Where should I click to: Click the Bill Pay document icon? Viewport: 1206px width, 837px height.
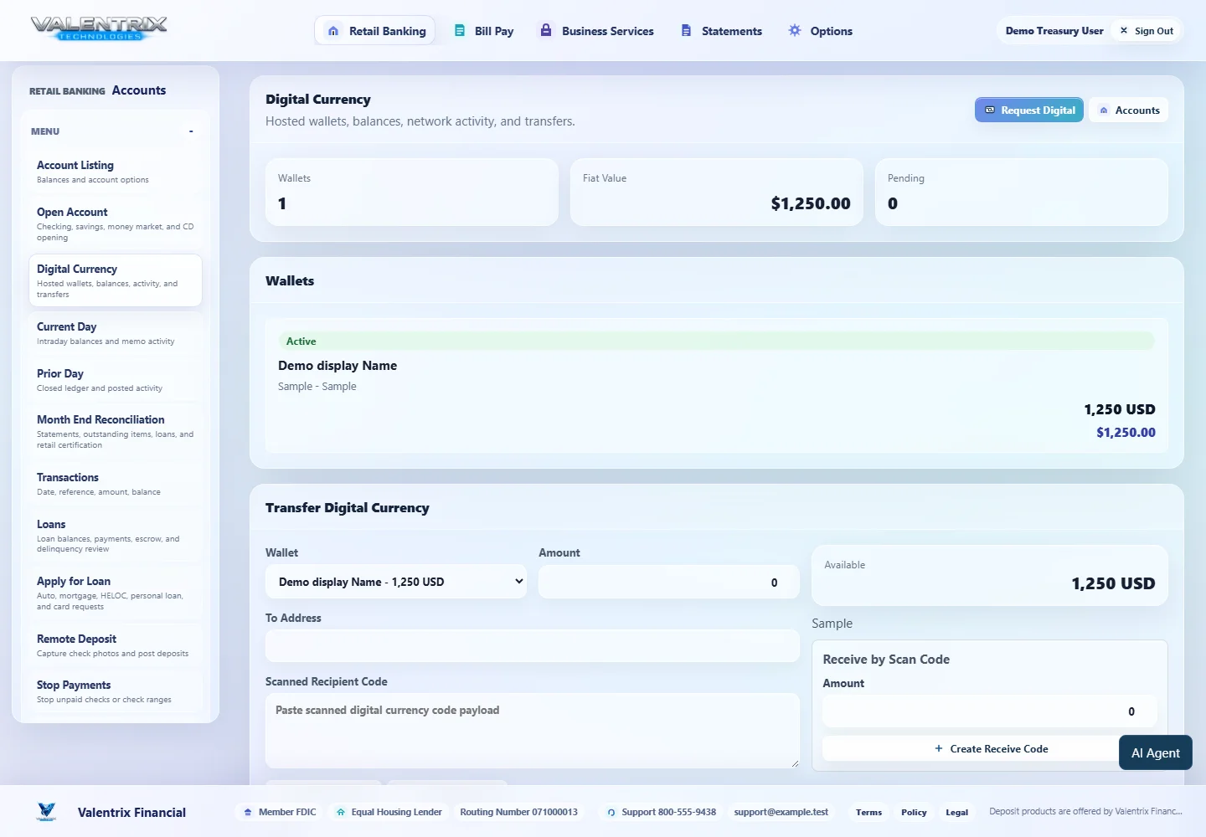[459, 30]
